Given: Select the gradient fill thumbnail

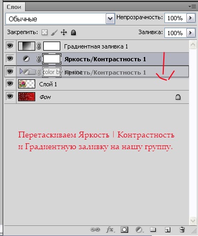Looking at the screenshot, I should (27, 46).
